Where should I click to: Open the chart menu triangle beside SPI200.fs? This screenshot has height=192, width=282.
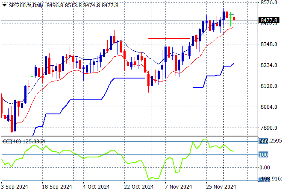(5, 6)
